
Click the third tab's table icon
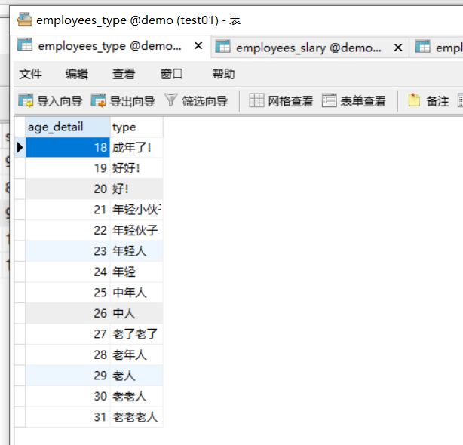[x=422, y=47]
